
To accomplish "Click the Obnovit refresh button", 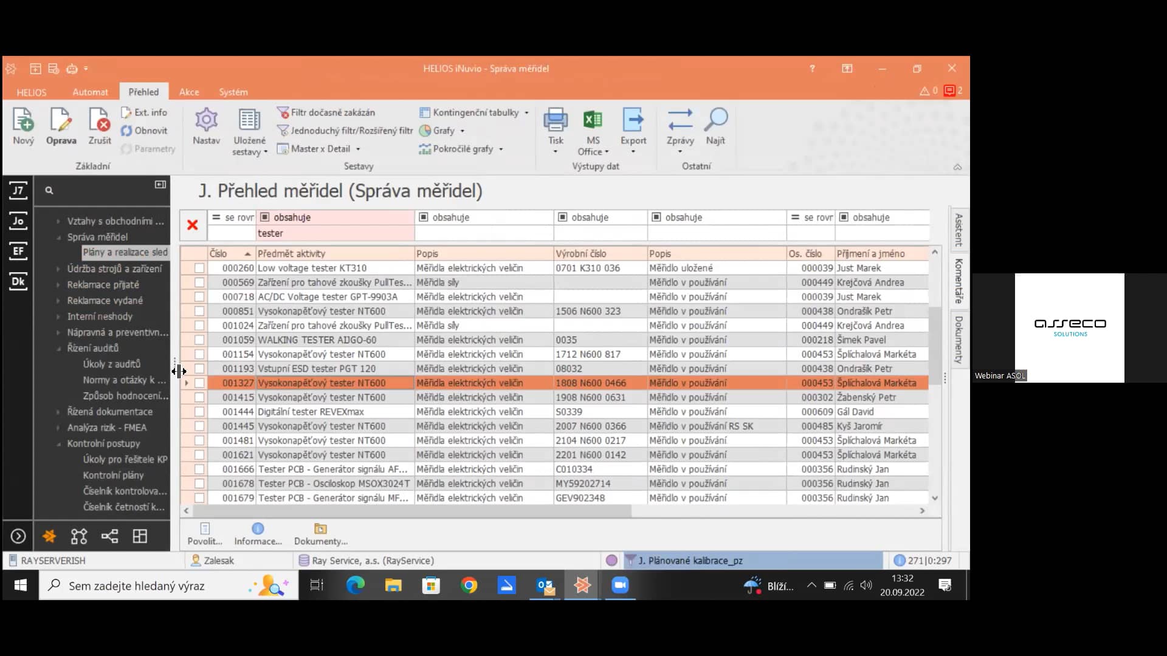I will tap(145, 131).
